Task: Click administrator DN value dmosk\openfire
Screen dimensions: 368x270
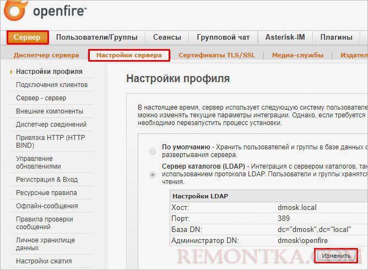Action: point(303,240)
